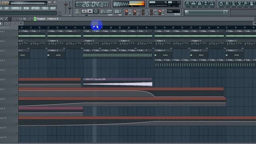
Task: Open the CHANNELS menu
Action: click(16, 8)
